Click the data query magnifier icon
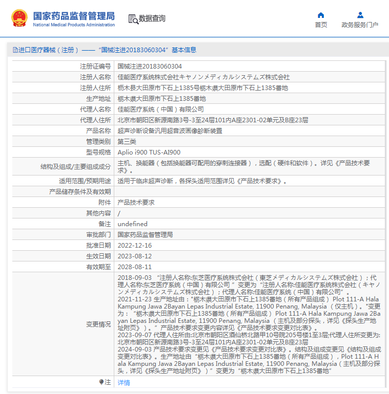The height and width of the screenshot is (394, 389). pyautogui.click(x=133, y=19)
